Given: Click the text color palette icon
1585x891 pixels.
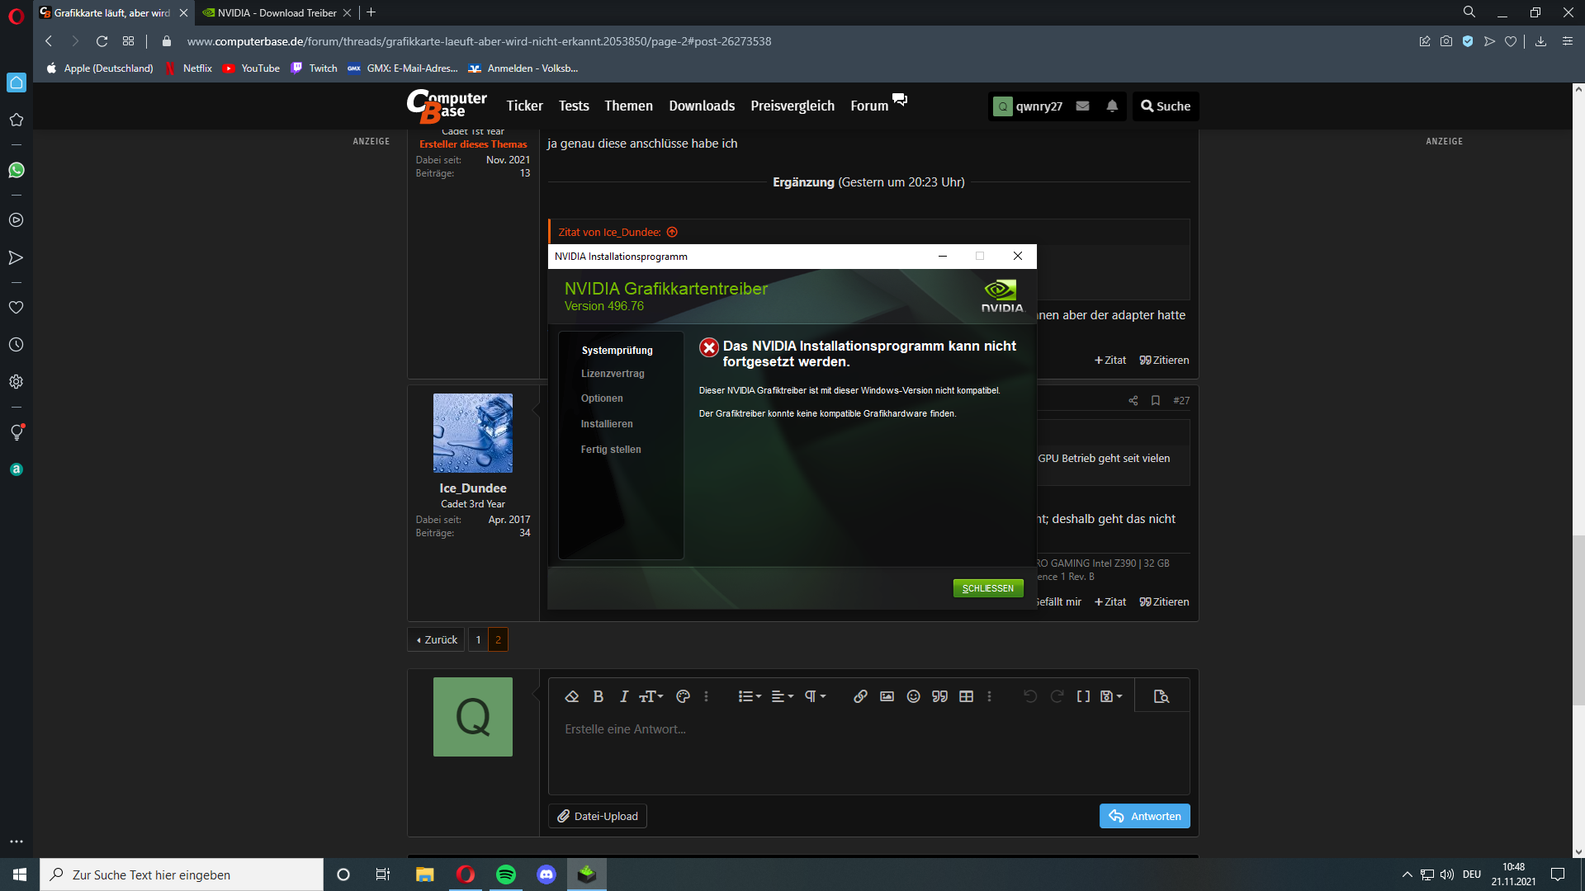Looking at the screenshot, I should [683, 696].
